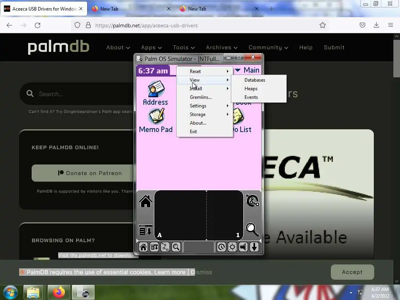The width and height of the screenshot is (400, 300).
Task: Bookmark this page with the star icon
Action: pos(322,25)
